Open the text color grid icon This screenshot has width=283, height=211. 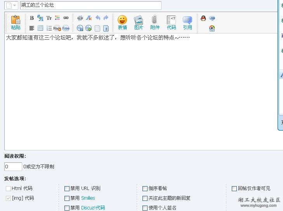(x=57, y=18)
